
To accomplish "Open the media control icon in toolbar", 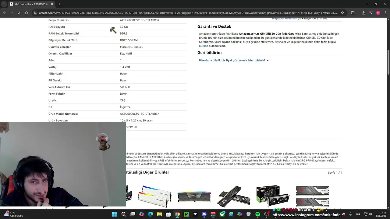I will [x=371, y=13].
